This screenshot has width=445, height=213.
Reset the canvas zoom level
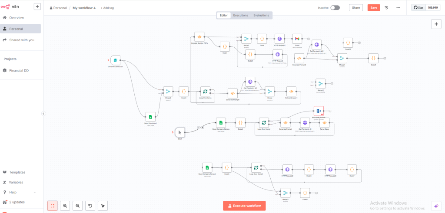90,206
